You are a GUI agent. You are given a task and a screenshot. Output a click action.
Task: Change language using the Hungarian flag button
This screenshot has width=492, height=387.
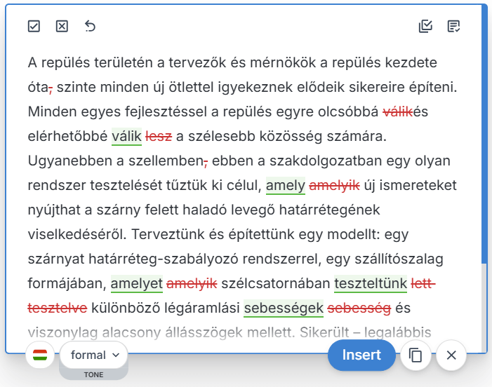[40, 355]
